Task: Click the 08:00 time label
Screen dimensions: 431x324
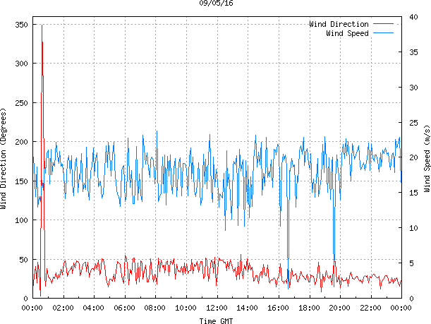Action: (x=154, y=308)
